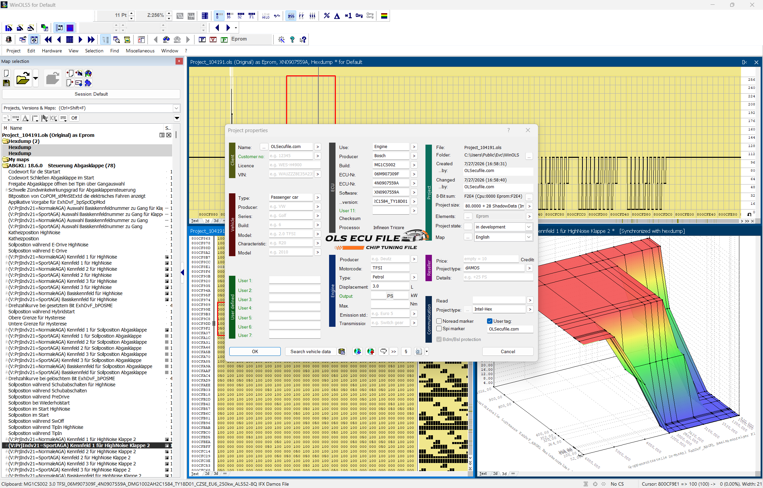This screenshot has width=763, height=488.
Task: Enable the Noread marker checkbox
Action: [x=439, y=321]
